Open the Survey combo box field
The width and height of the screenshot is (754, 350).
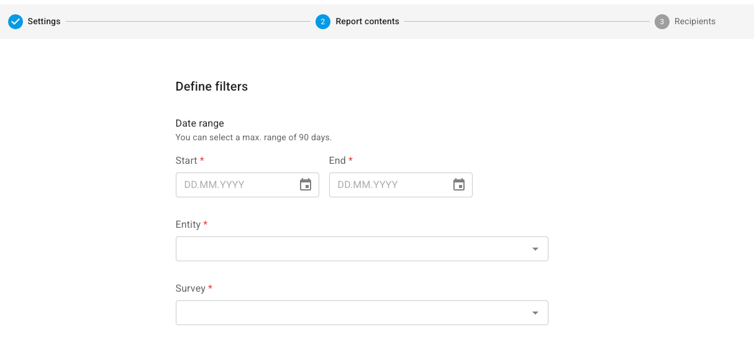[x=362, y=313]
